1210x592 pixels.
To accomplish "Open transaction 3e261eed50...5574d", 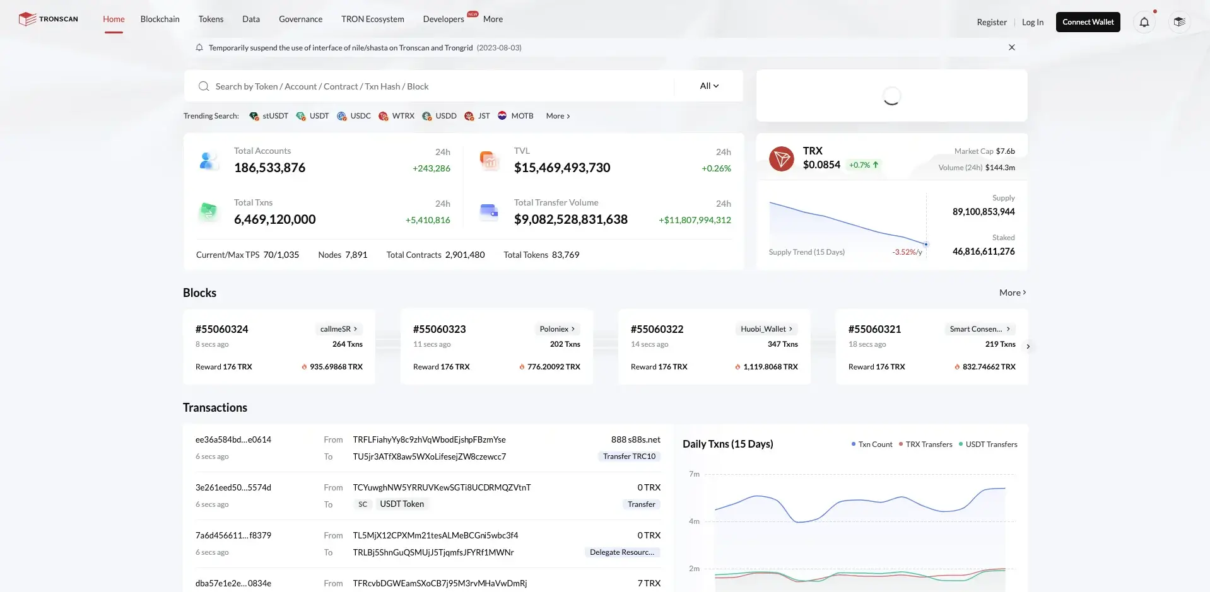I will 233,487.
